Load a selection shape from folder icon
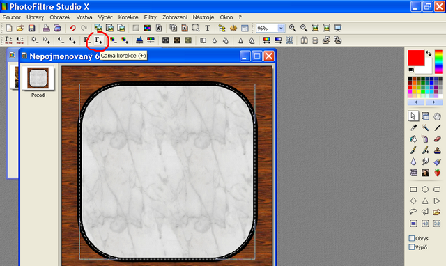This screenshot has height=266, width=446. click(x=437, y=212)
